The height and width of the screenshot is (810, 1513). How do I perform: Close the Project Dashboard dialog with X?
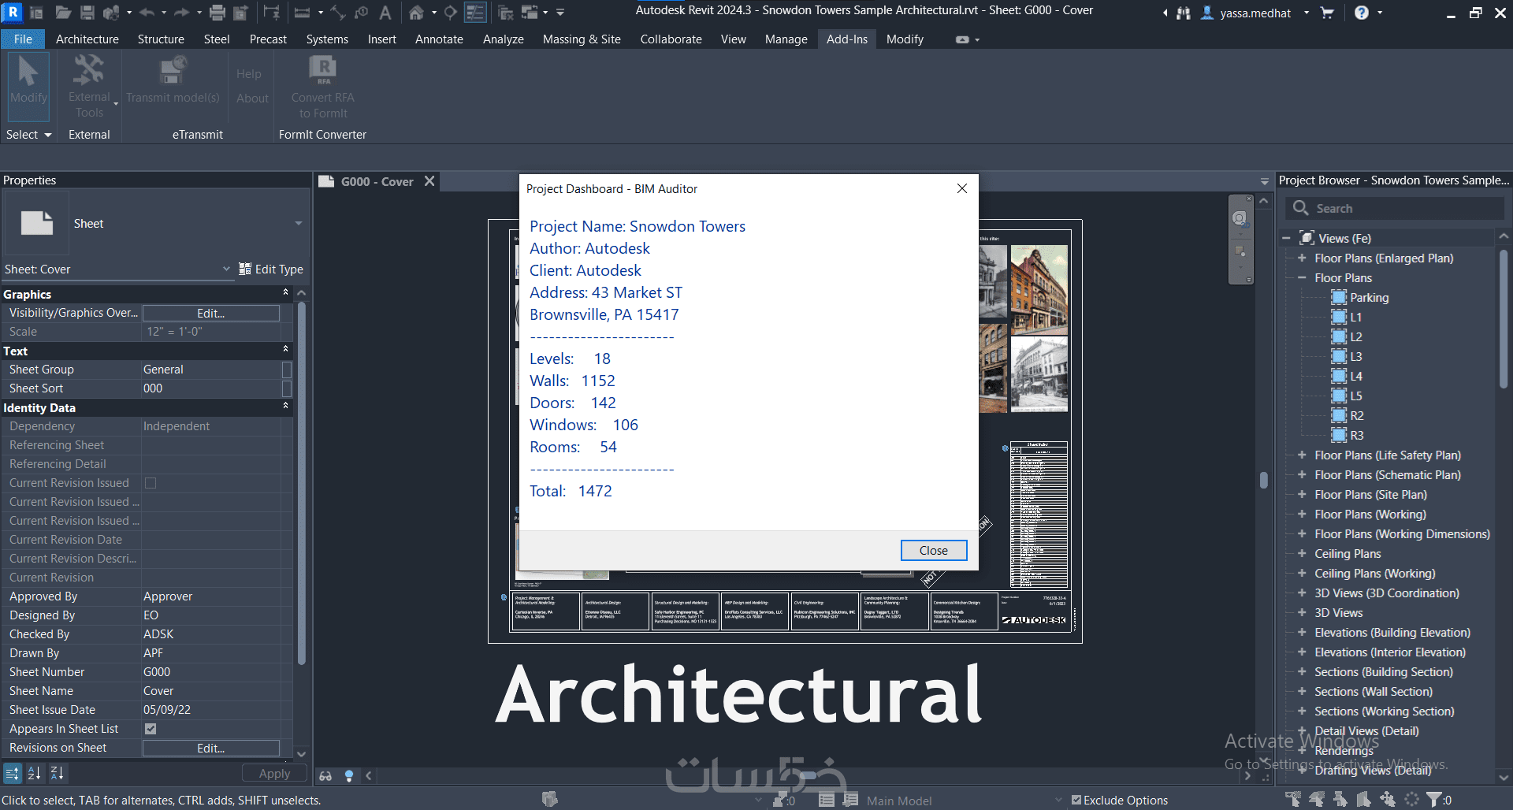tap(961, 188)
